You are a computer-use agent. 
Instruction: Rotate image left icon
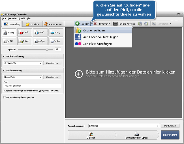tap(140, 23)
